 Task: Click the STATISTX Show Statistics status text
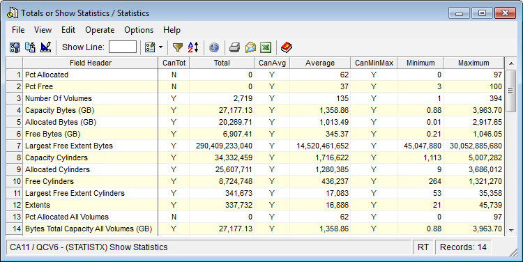89,247
